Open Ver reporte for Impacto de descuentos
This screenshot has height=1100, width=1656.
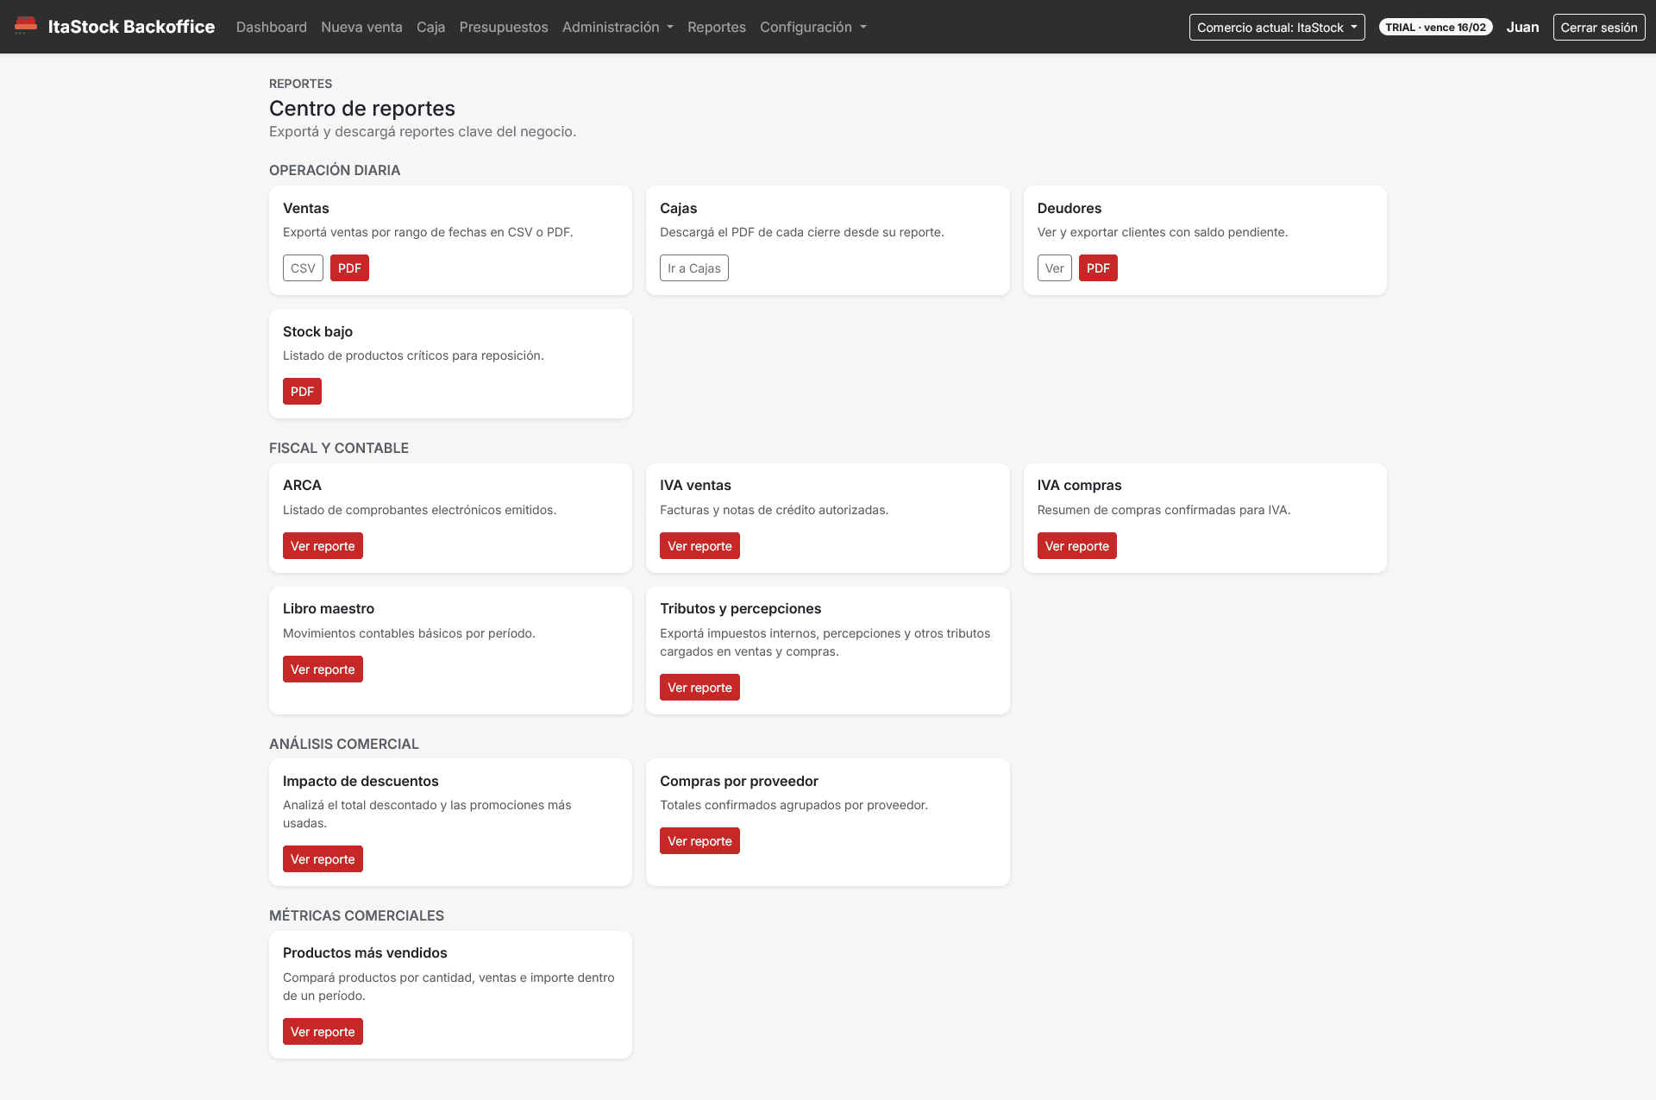tap(323, 859)
